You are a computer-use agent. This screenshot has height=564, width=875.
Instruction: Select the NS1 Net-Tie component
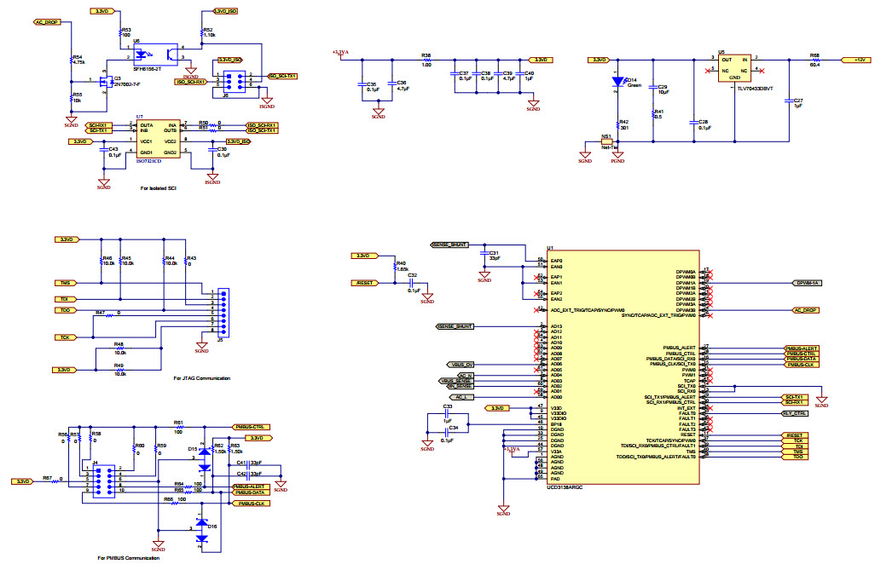607,141
